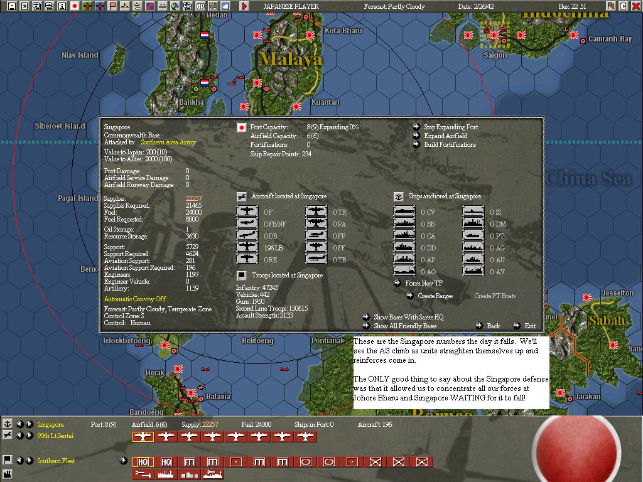Click the flag icon beside the C button

tap(611, 6)
